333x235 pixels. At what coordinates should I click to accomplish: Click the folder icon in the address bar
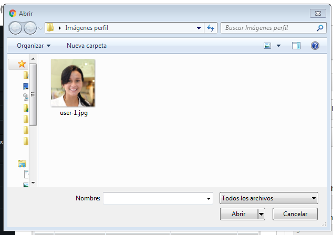pyautogui.click(x=50, y=28)
